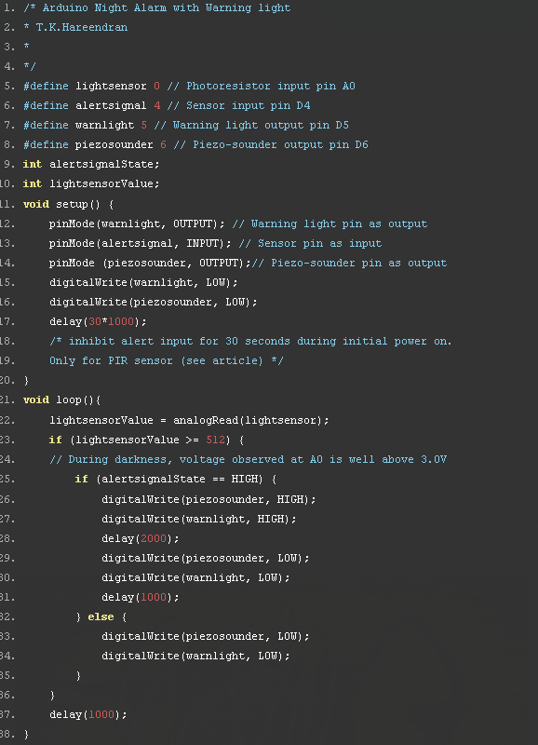The image size is (538, 745).
Task: Place cursor on void loop() line
Action: click(61, 400)
